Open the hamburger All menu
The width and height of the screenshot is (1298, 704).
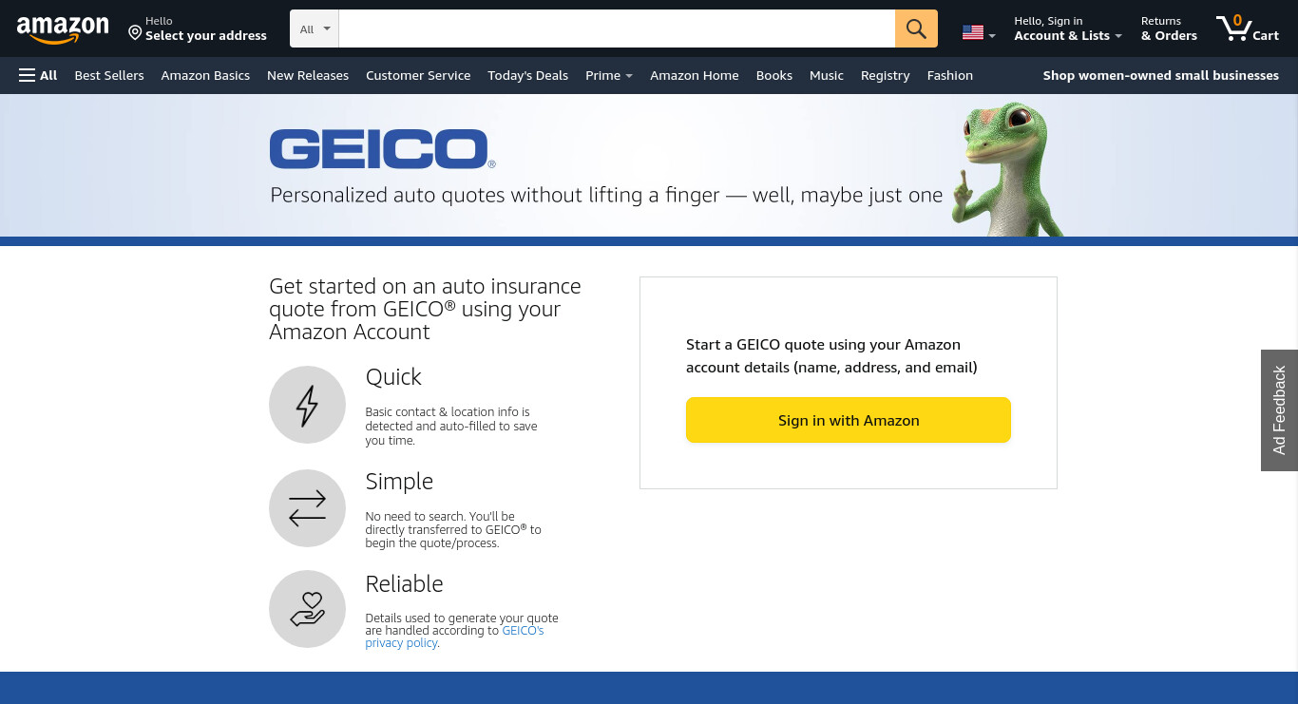[38, 75]
